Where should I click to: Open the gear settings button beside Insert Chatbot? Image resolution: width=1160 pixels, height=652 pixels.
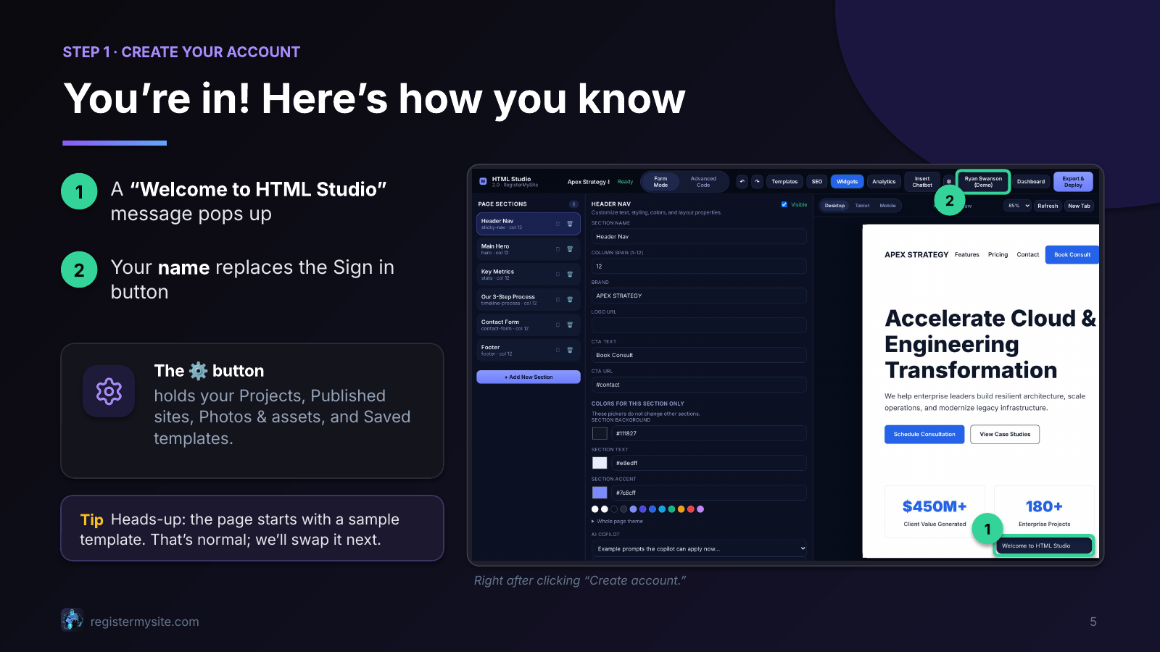(948, 182)
